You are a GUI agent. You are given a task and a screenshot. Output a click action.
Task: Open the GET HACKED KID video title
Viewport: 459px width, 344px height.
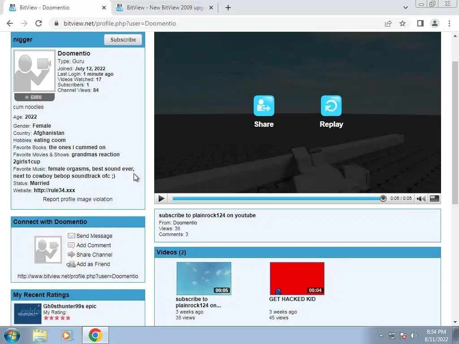[x=292, y=299]
